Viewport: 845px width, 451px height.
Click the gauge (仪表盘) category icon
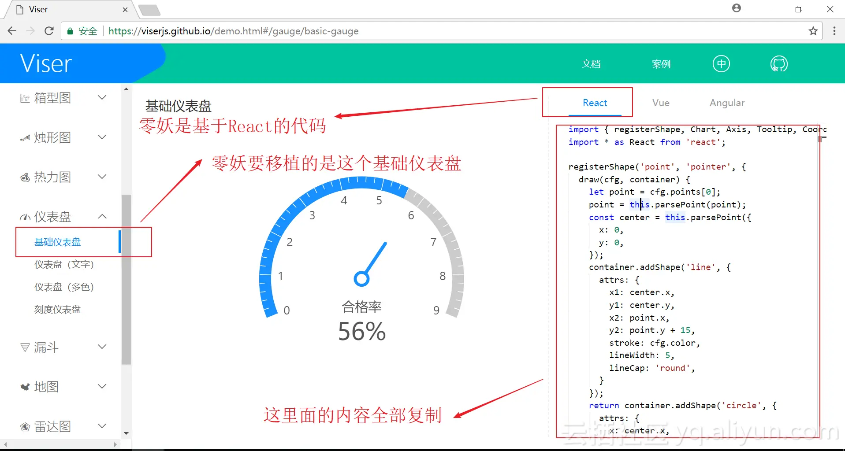(x=25, y=217)
